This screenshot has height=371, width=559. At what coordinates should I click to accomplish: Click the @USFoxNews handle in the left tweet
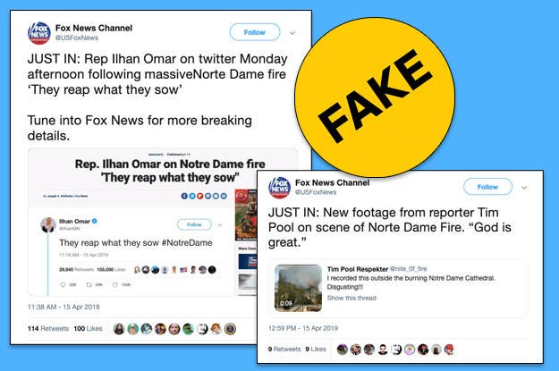coord(77,38)
